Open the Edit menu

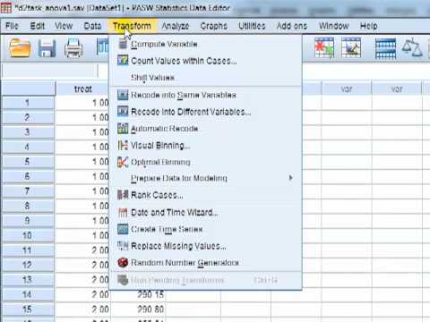point(38,26)
